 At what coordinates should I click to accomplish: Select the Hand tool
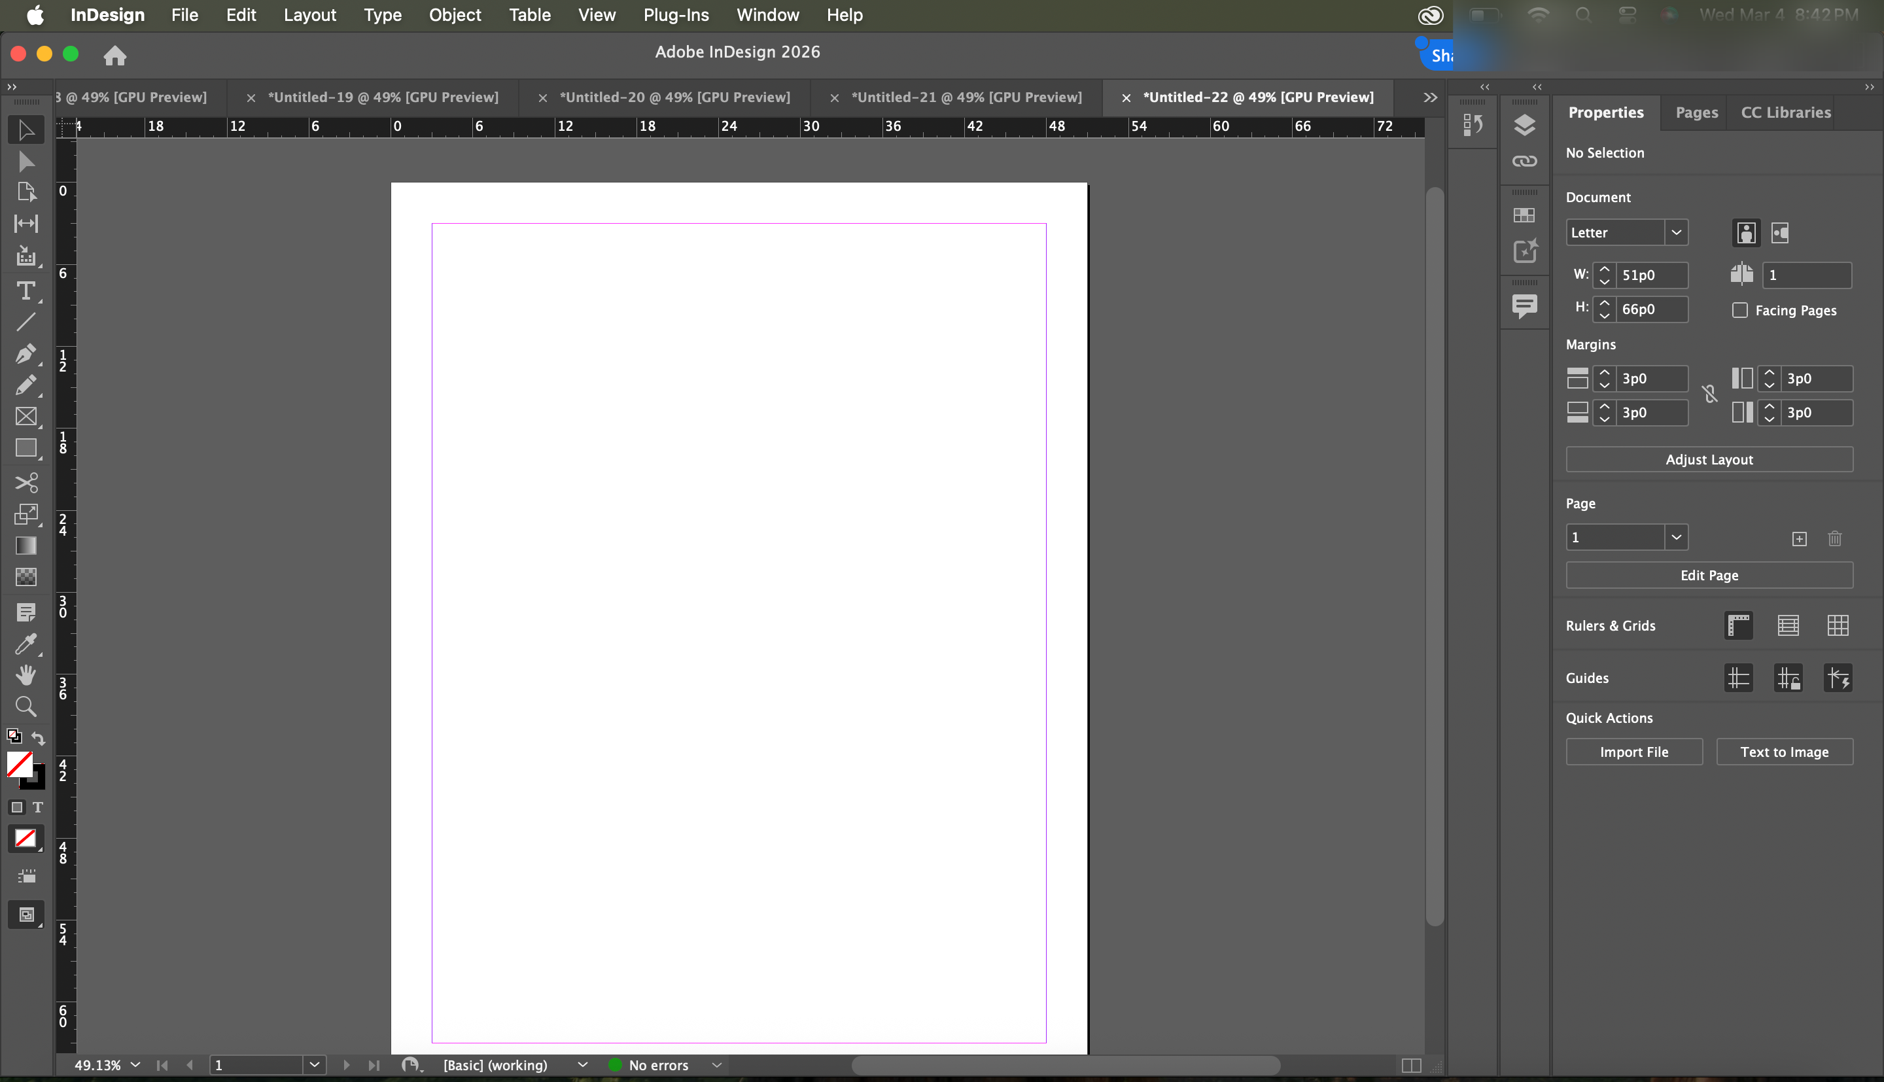click(26, 674)
